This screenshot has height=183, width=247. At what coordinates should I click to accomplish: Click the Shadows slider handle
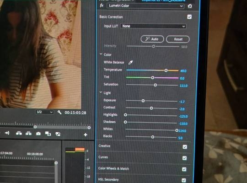click(x=125, y=122)
